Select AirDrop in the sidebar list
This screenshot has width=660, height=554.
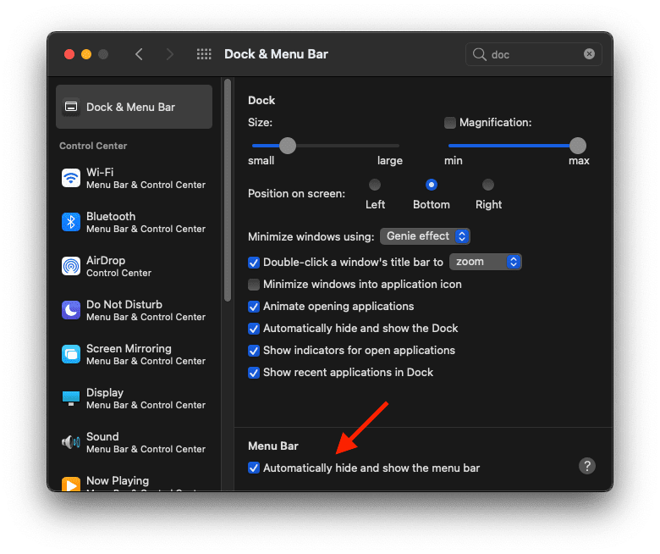click(x=134, y=266)
